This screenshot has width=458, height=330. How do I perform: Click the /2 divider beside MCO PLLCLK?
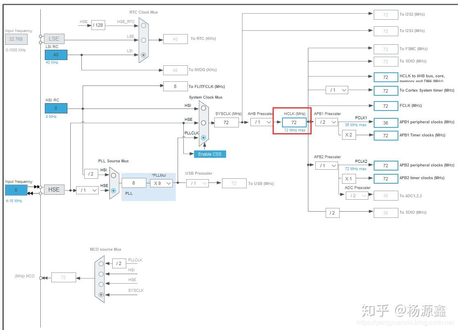119,263
